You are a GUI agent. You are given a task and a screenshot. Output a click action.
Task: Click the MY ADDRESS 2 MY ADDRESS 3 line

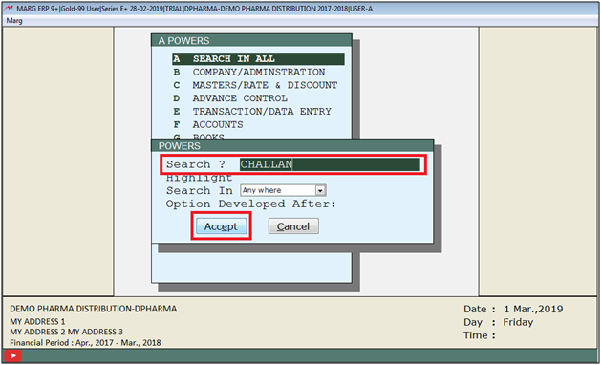click(67, 332)
